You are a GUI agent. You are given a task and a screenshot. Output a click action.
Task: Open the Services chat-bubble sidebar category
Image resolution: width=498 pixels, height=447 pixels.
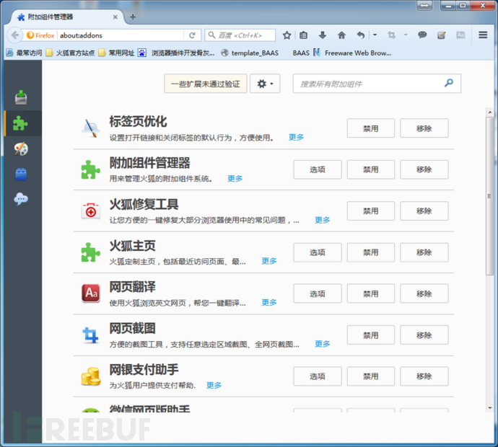pyautogui.click(x=21, y=199)
